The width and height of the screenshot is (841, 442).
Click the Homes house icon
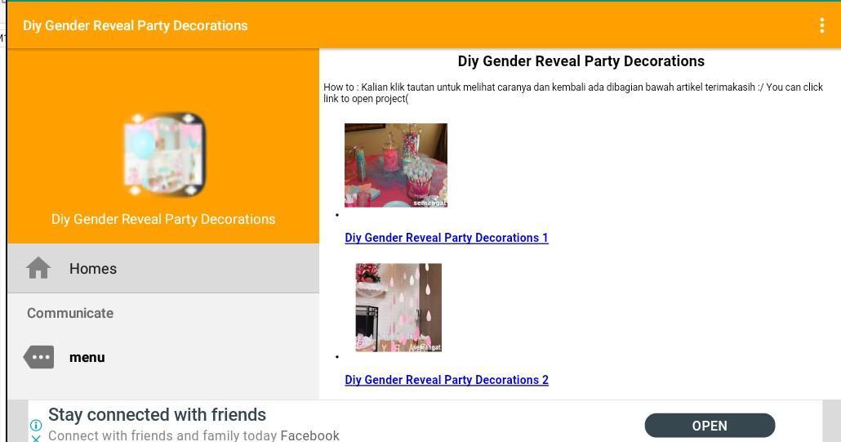point(38,268)
